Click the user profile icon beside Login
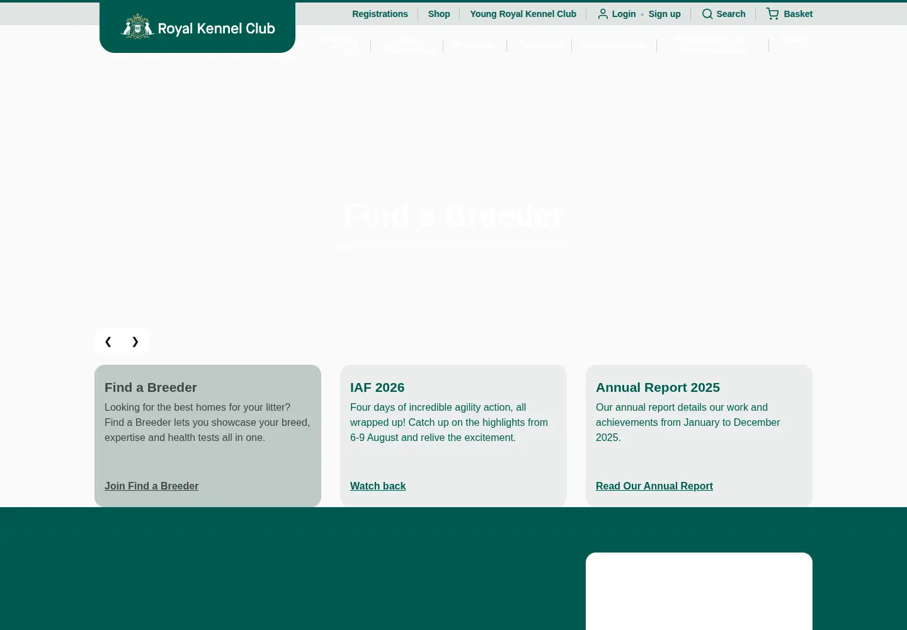The image size is (907, 630). coord(603,14)
